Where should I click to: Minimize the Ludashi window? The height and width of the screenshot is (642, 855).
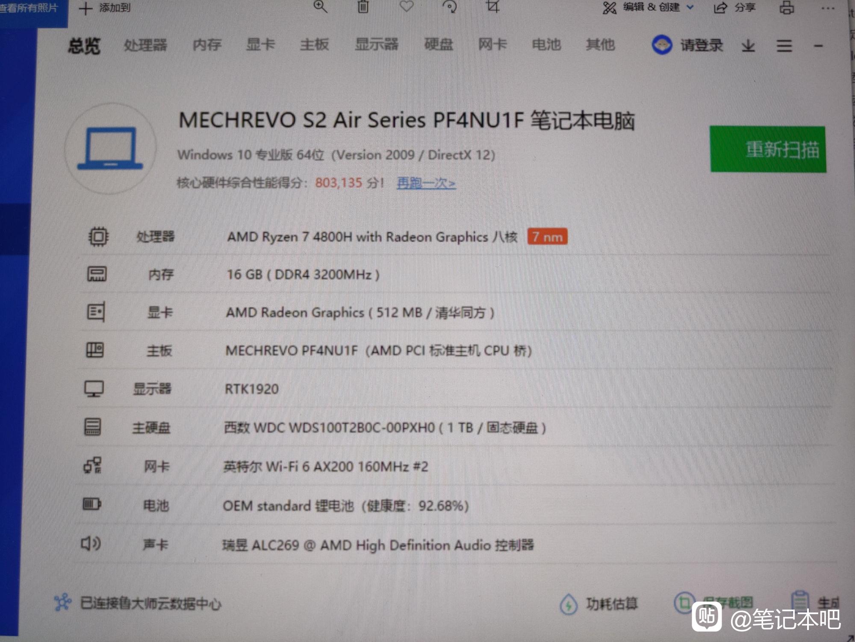(x=818, y=46)
